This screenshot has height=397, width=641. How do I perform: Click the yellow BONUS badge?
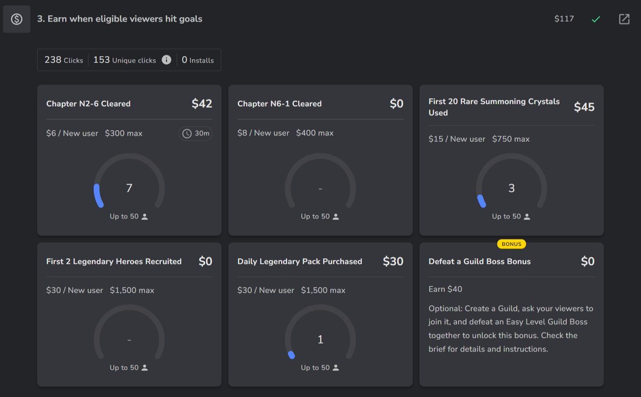(x=511, y=244)
